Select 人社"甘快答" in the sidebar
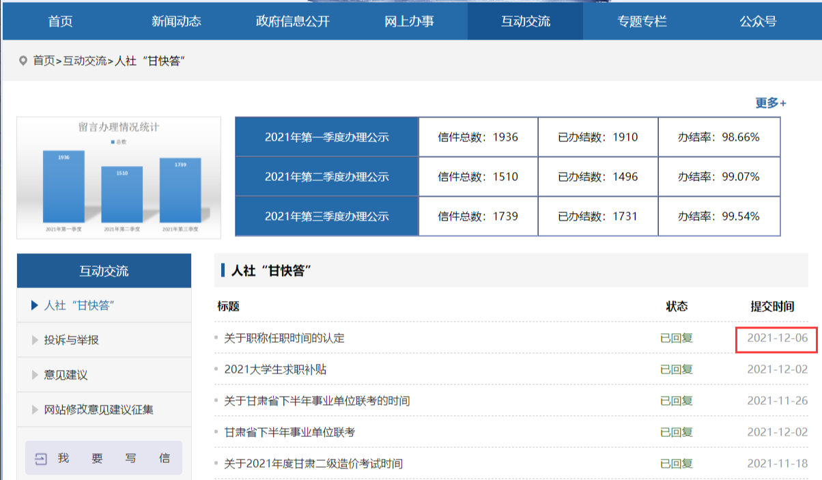The image size is (822, 480). 104,305
